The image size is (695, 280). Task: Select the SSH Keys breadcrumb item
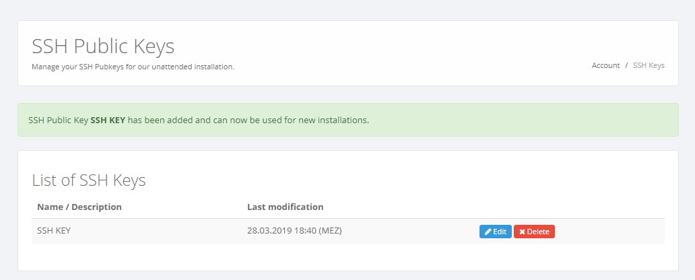tap(649, 65)
